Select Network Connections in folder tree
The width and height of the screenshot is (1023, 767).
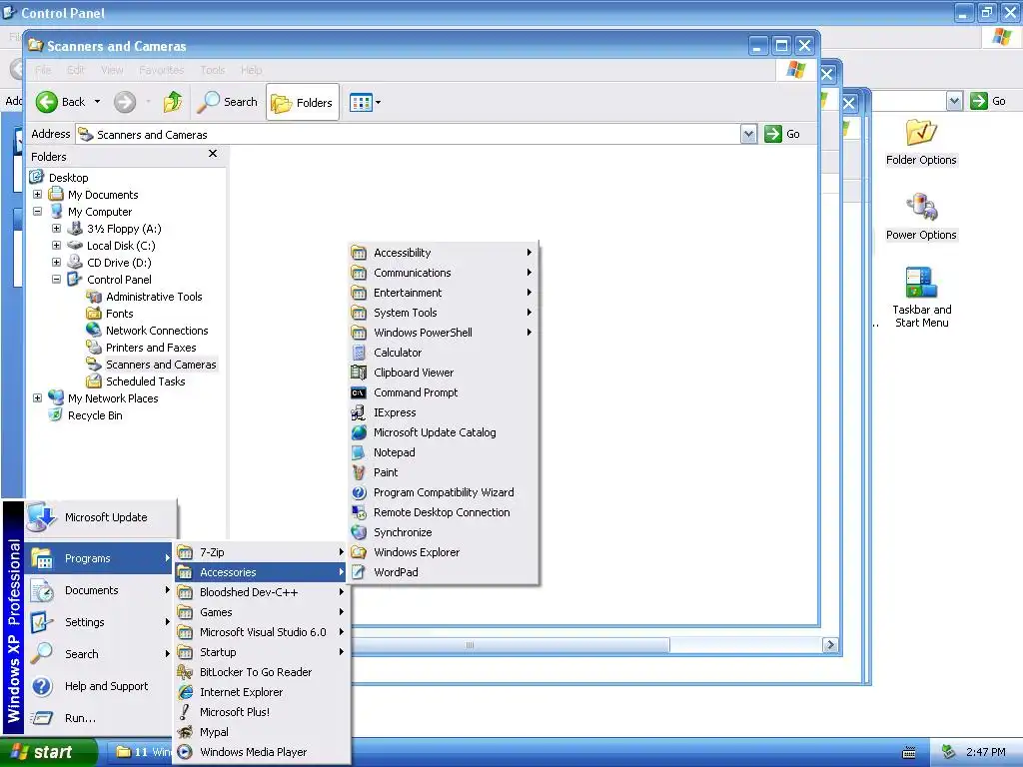pos(148,330)
